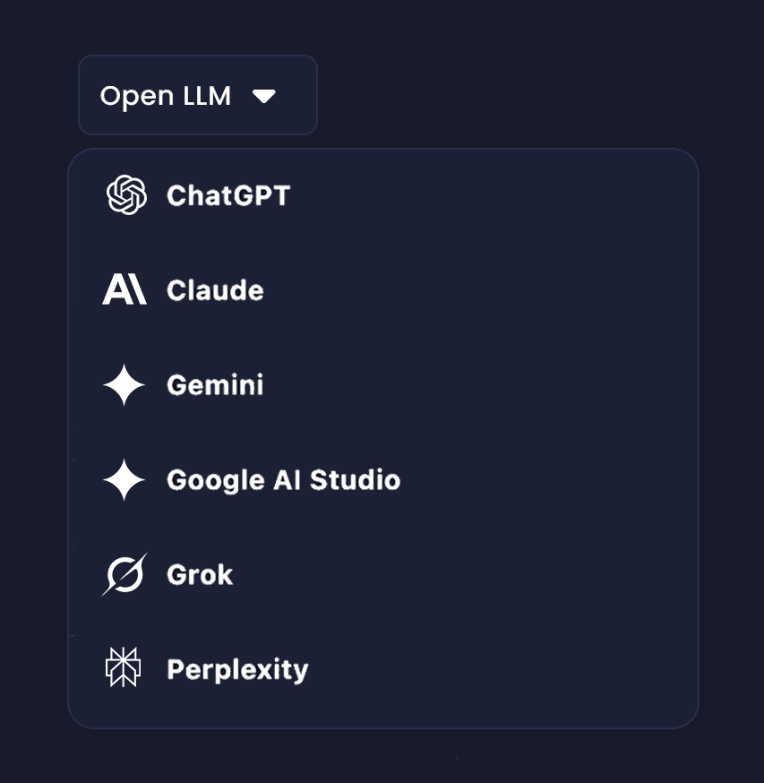Select the Google AI Studio text label
The image size is (764, 783).
tap(283, 481)
